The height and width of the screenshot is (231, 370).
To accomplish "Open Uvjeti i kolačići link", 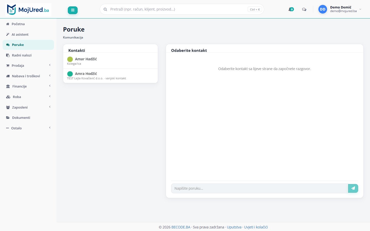I will click(x=256, y=227).
